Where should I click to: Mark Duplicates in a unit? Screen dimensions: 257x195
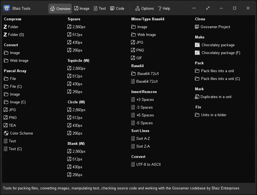(x=216, y=97)
